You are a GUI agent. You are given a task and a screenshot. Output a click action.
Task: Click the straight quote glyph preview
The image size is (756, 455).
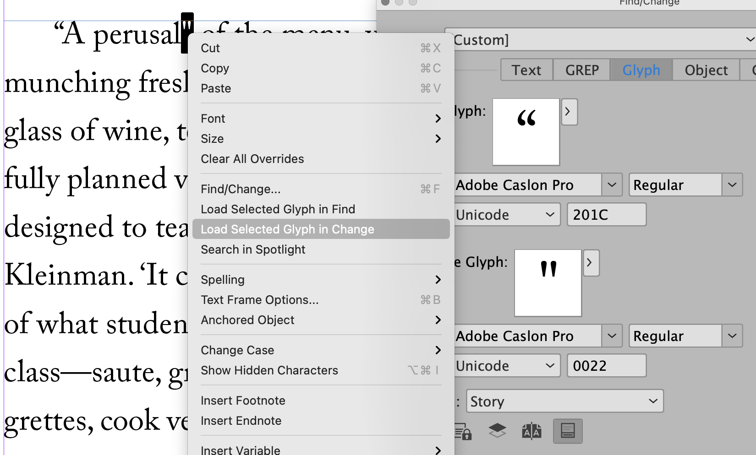(x=548, y=283)
